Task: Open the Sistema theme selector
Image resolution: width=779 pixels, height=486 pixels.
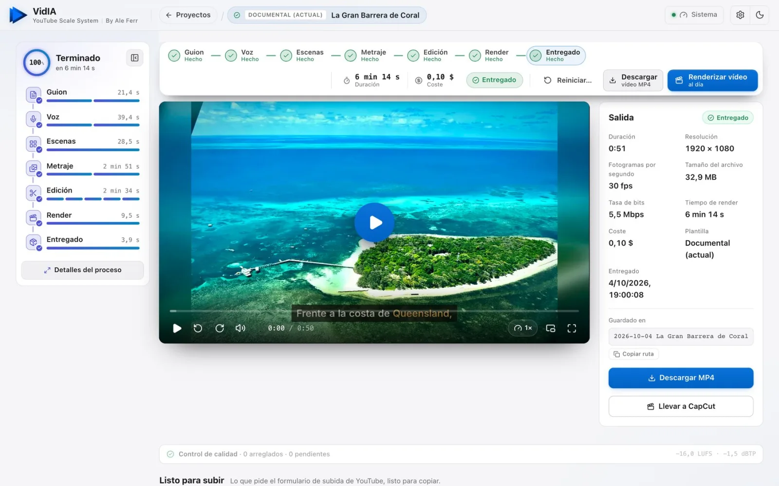Action: coord(694,15)
